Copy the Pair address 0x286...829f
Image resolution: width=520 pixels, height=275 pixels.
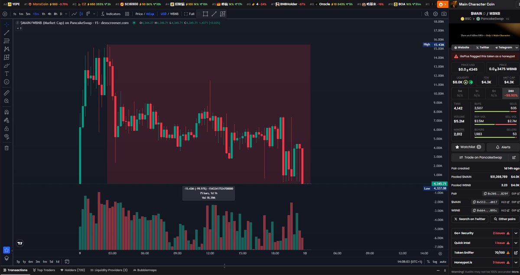496,194
